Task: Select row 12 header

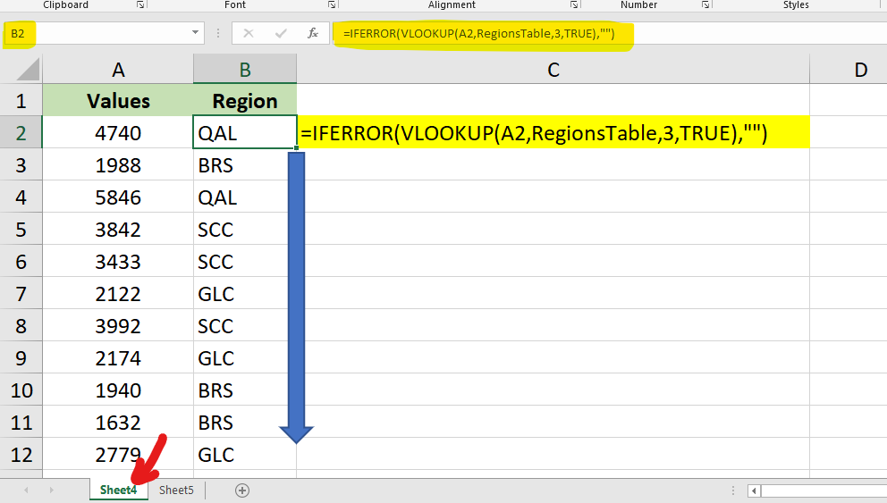Action: click(21, 455)
